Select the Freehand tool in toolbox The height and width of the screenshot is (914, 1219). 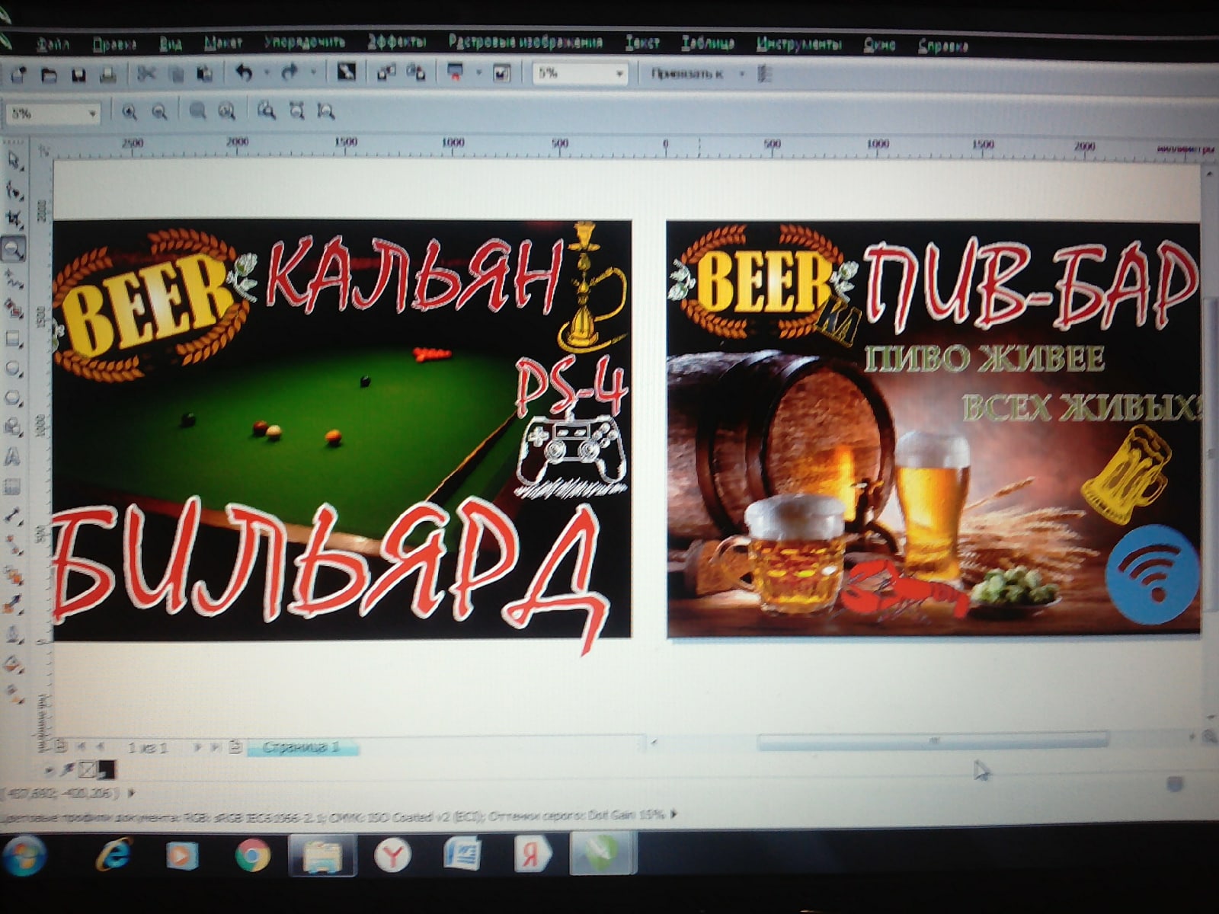pyautogui.click(x=14, y=279)
